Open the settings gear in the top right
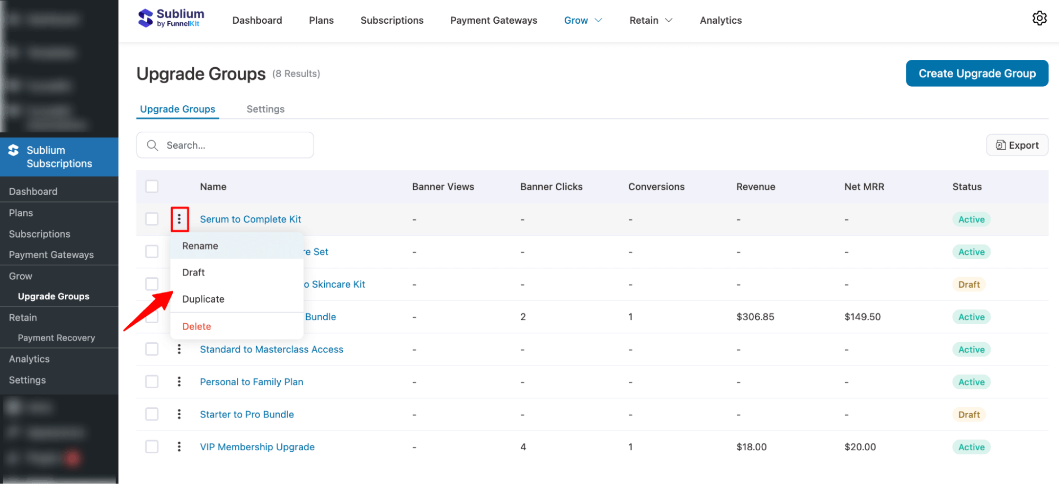The width and height of the screenshot is (1059, 484). coord(1039,18)
